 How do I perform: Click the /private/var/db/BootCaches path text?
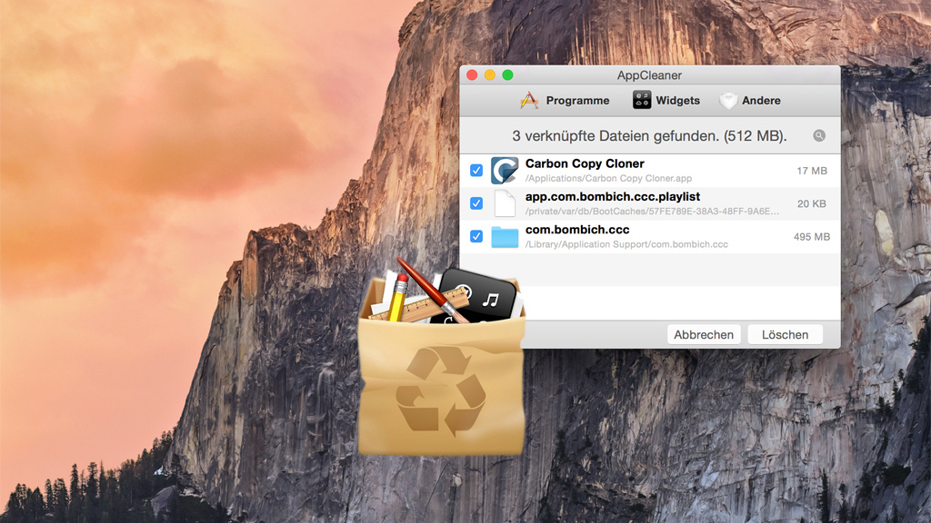[x=652, y=211]
